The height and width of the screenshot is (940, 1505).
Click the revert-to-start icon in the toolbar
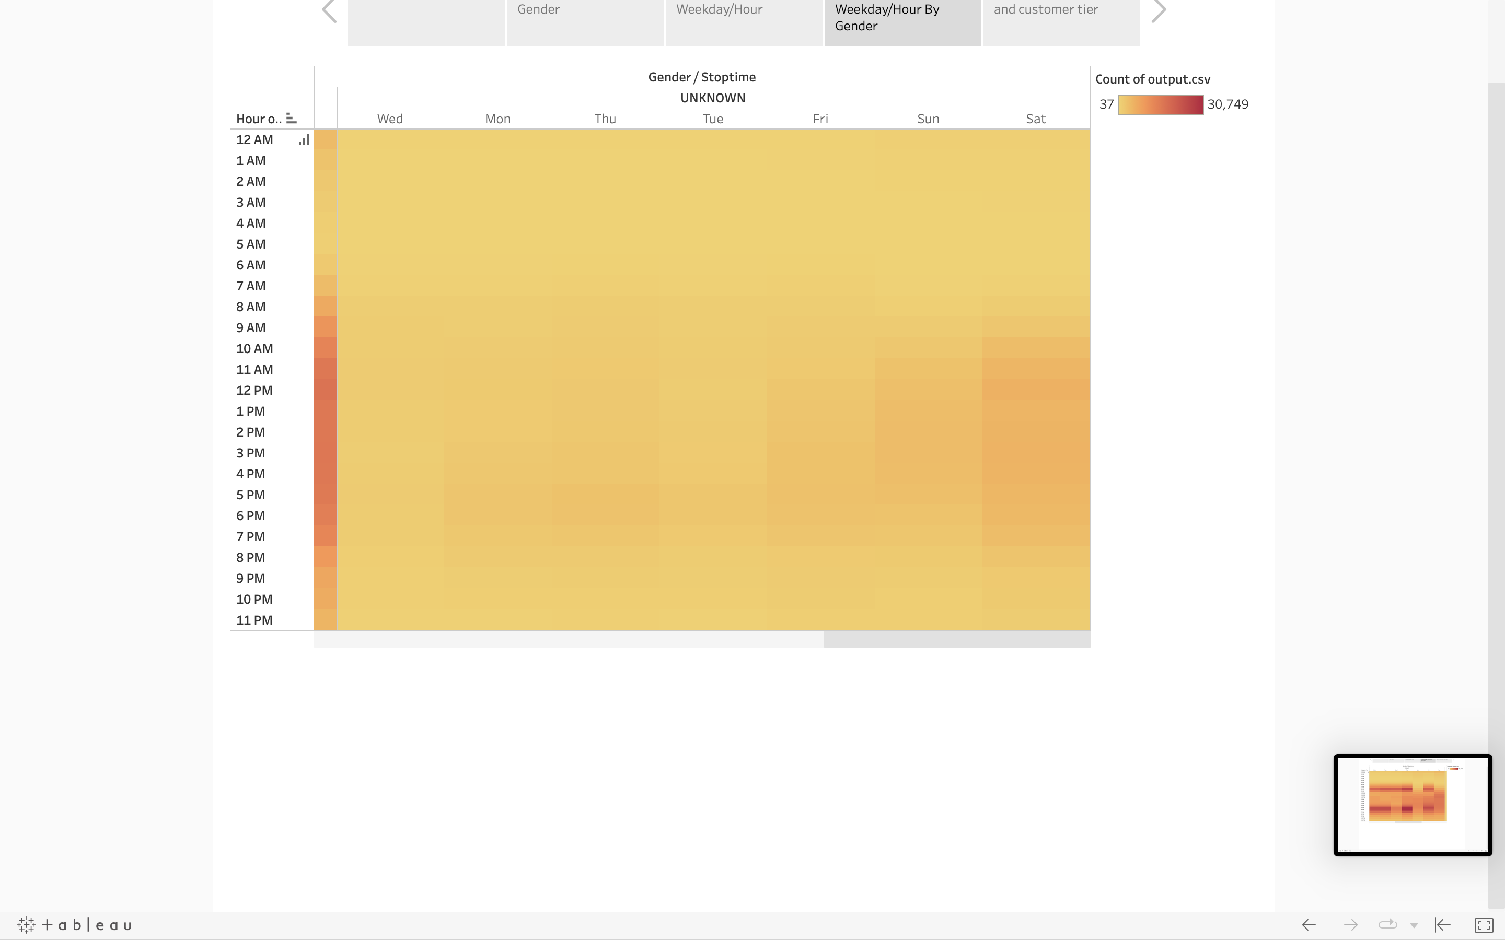click(1442, 924)
